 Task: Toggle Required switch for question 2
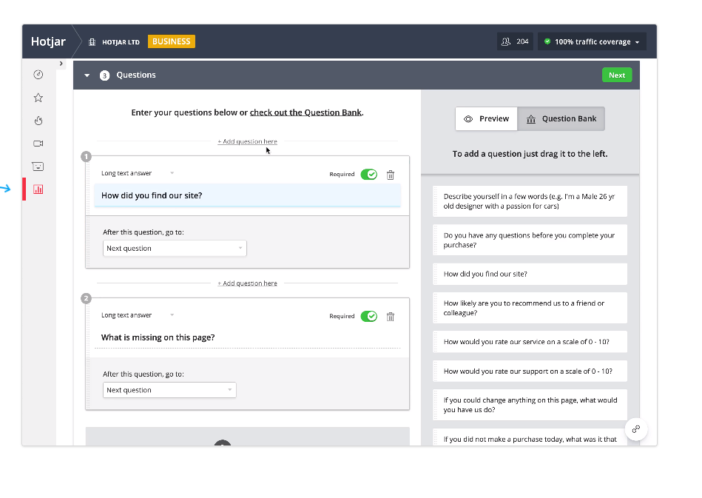pyautogui.click(x=368, y=317)
